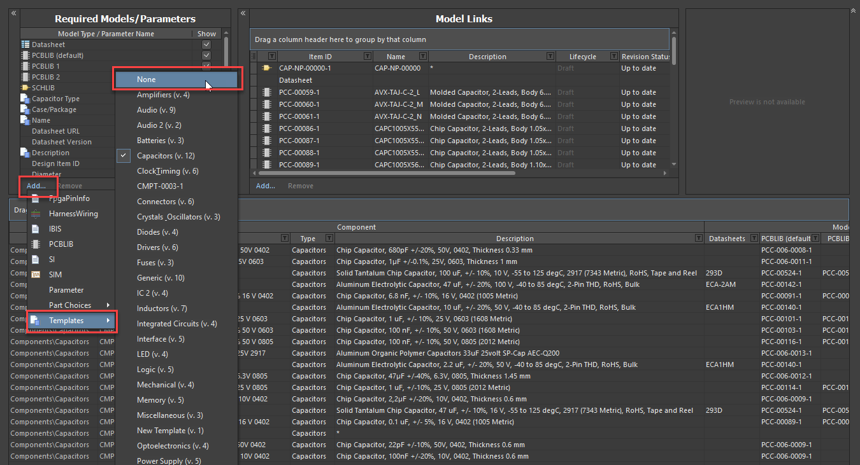Click the footprint icon for PCC-00061-1
Screen dimensions: 860x465
pos(267,116)
